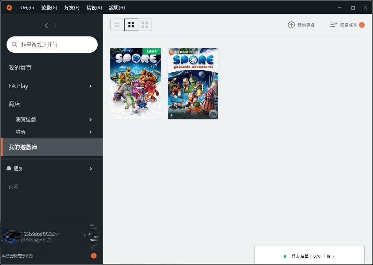
Task: Click the Origin logo icon
Action: click(9, 8)
